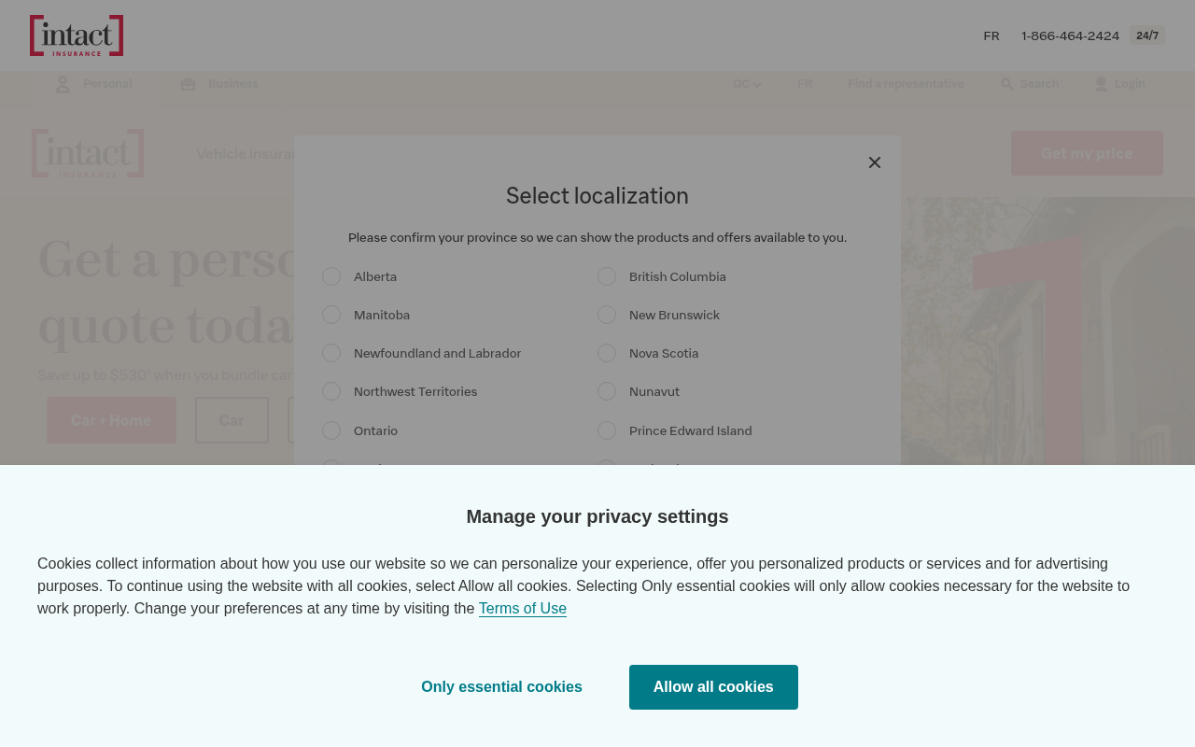Screen dimensions: 1195x747
Task: Expand the QC province dropdown
Action: click(x=746, y=84)
